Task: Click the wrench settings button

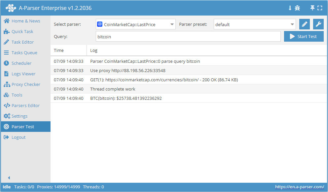Action: (318, 24)
